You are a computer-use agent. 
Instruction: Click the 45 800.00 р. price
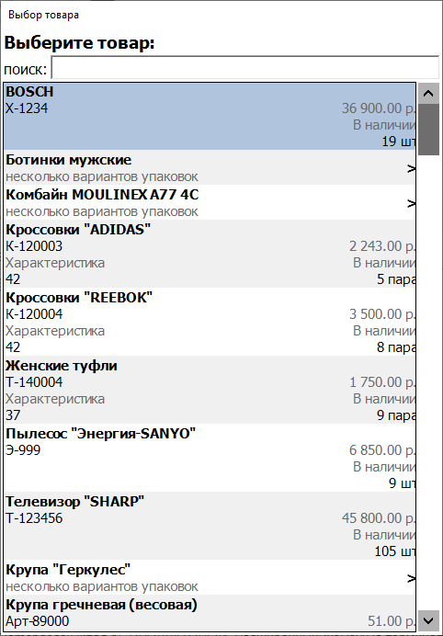point(378,518)
